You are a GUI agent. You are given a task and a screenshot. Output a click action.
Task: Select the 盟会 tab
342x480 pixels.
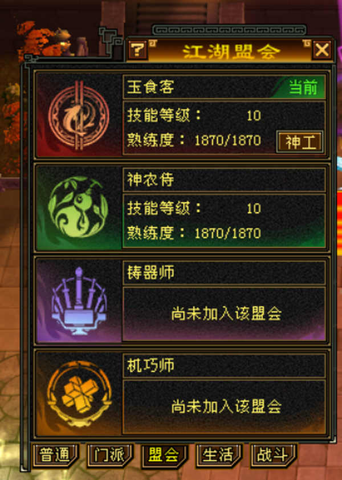[164, 455]
